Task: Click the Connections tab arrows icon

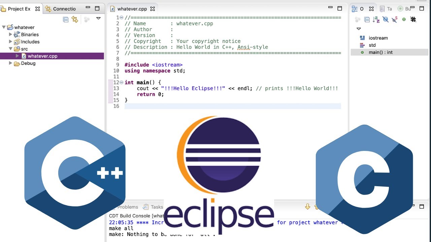Action: [48, 9]
